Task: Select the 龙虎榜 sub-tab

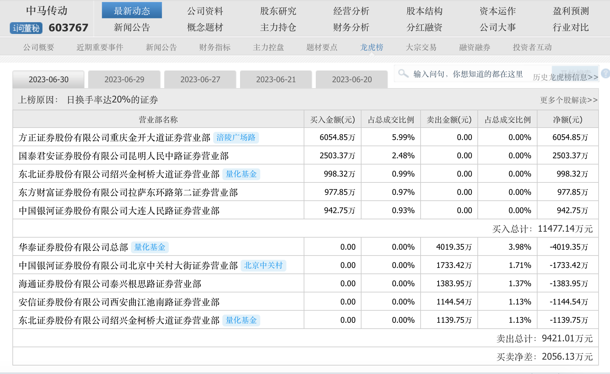Action: pyautogui.click(x=372, y=47)
